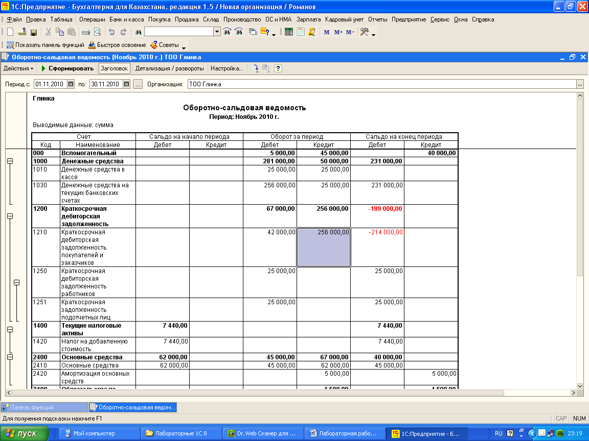589x441 pixels.
Task: Click the Copy icon in toolbar
Action: tap(59, 32)
